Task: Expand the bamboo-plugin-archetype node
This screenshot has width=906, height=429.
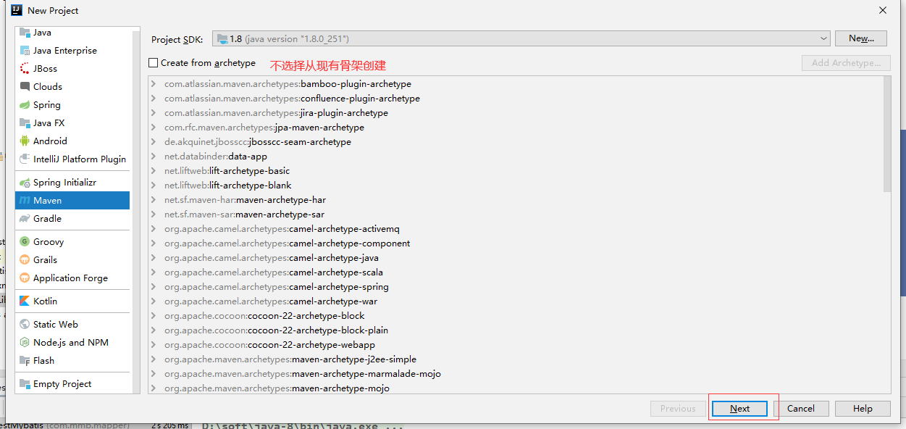Action: (154, 84)
